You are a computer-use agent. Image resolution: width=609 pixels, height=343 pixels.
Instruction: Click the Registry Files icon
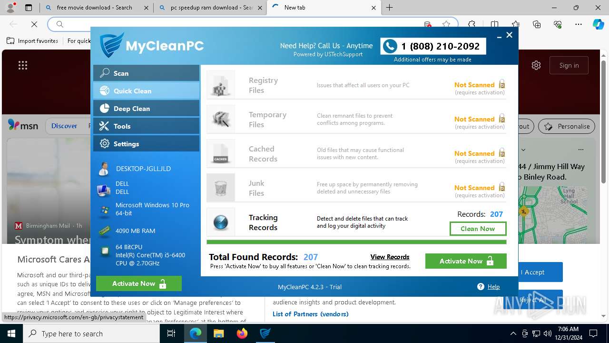pos(221,85)
